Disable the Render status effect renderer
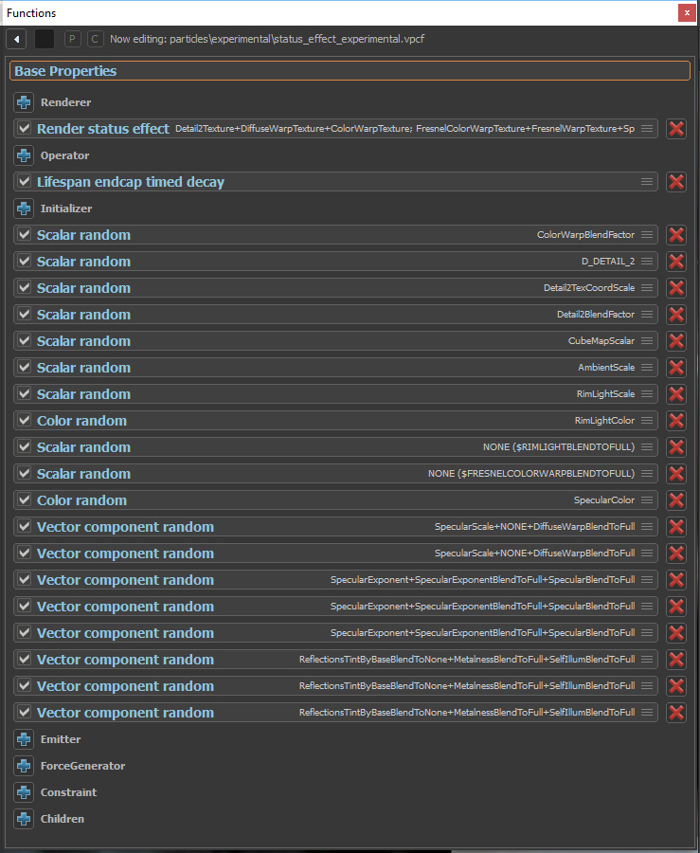This screenshot has width=700, height=853. [x=22, y=129]
